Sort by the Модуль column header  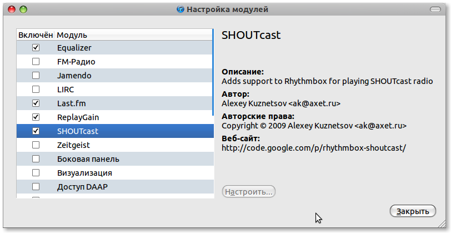133,35
